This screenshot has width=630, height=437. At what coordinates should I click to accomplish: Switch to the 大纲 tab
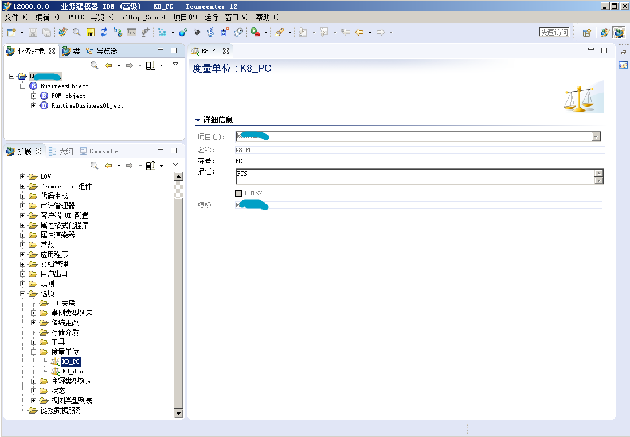(61, 151)
